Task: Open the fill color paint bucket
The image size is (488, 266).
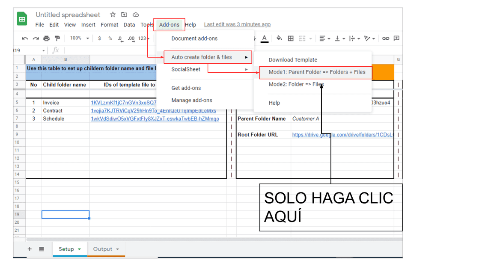Action: point(279,38)
